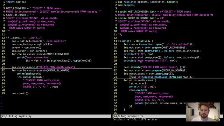This screenshot has height=126, width=224.
Task: Click the src/main.rs status line
Action: click(149, 116)
